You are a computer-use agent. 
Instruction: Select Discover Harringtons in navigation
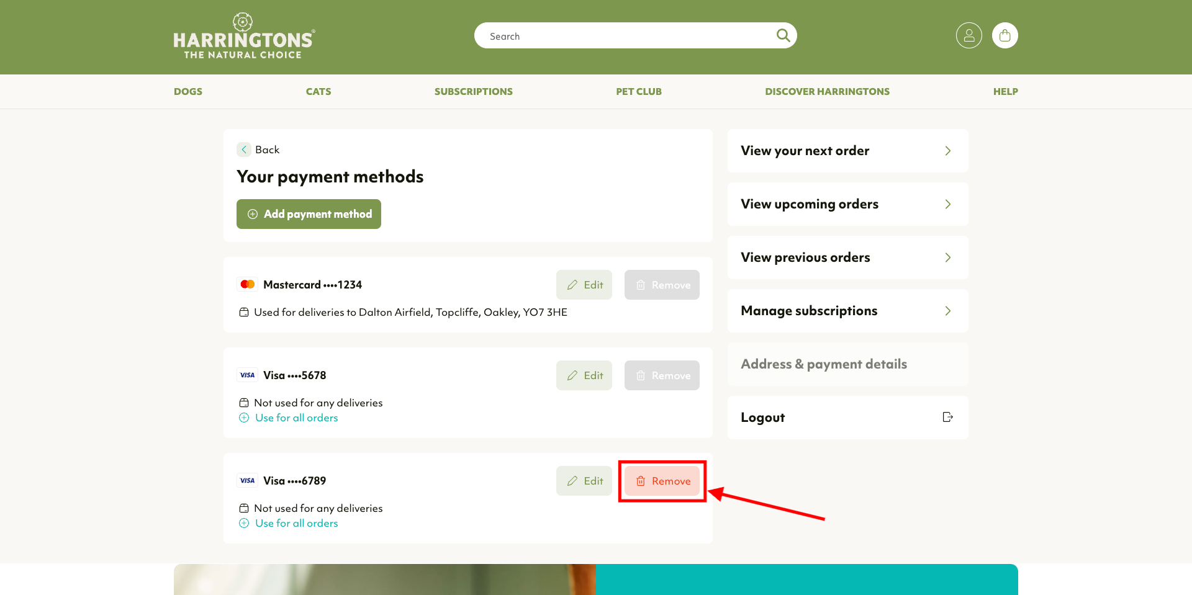pyautogui.click(x=827, y=91)
